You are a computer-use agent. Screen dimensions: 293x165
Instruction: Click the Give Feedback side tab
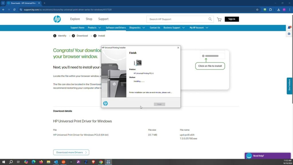point(290,86)
